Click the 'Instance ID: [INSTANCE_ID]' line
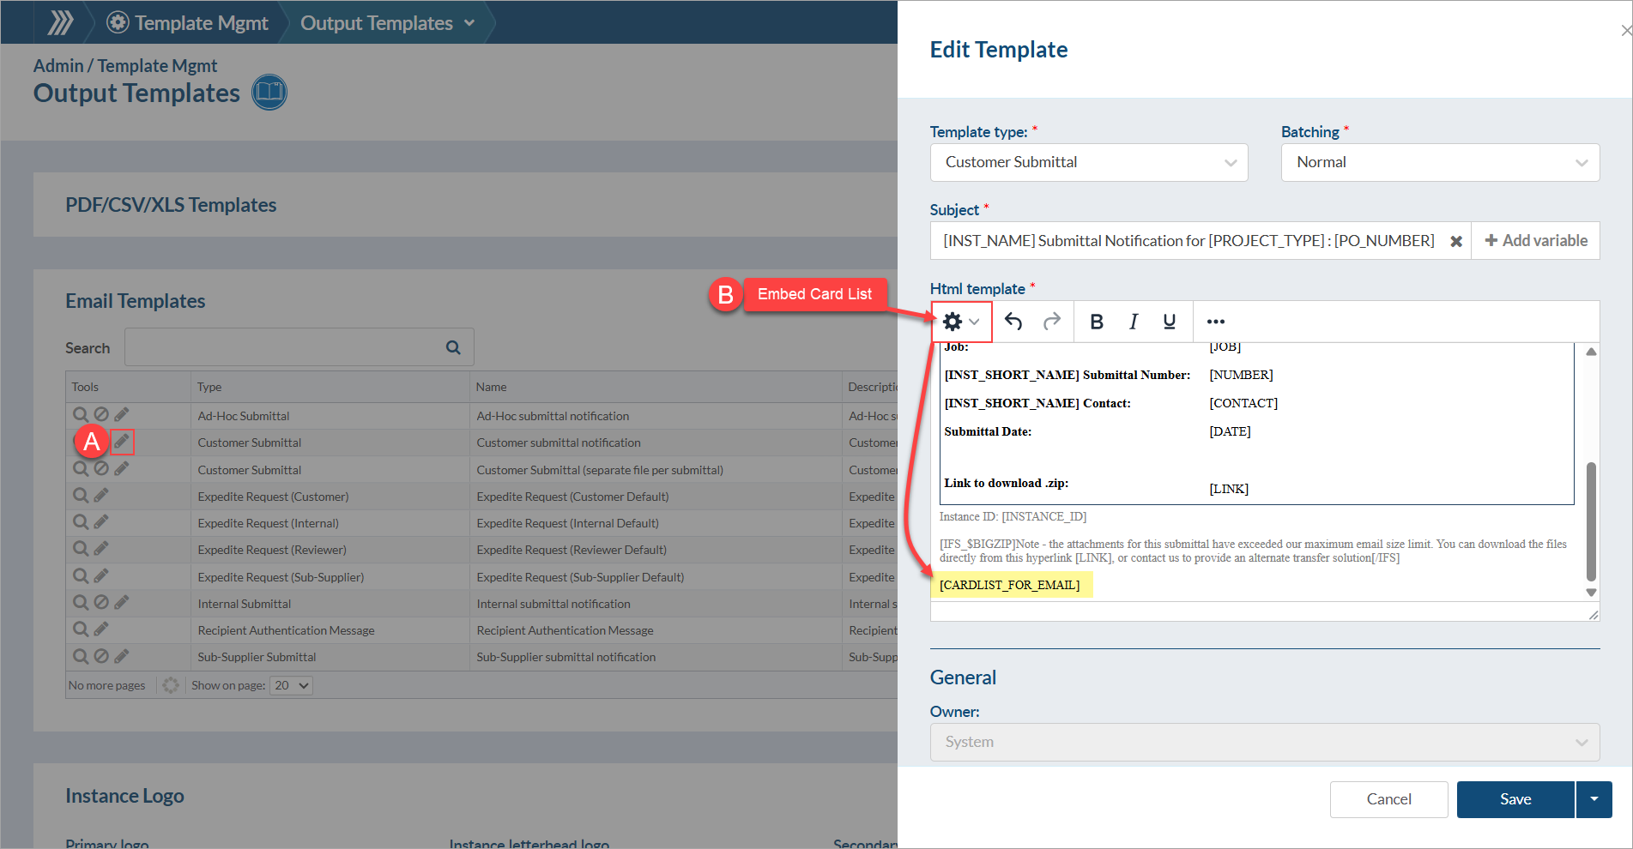 1013,516
